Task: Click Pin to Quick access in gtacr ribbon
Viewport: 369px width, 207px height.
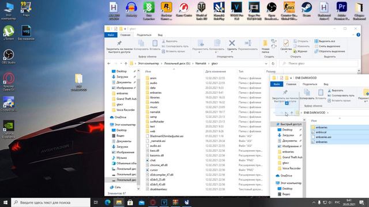Action: click(119, 47)
